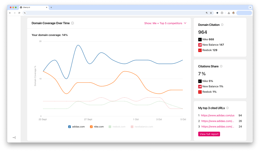Click the 26 count beside second URL
The width and height of the screenshot is (260, 152).
pos(240,121)
